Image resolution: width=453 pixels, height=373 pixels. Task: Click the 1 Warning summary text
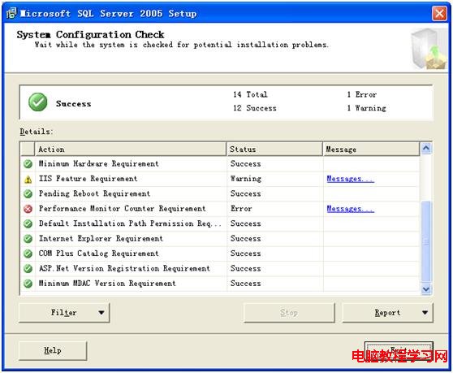(366, 108)
